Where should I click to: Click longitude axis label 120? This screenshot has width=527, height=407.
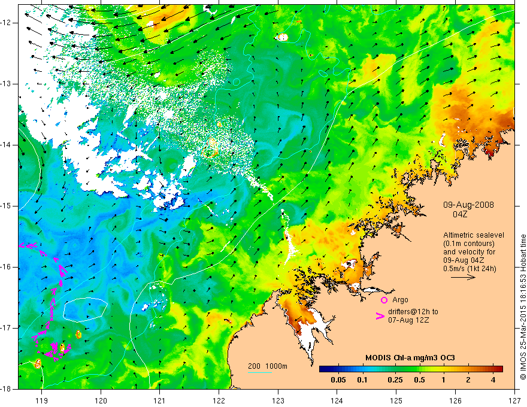[x=101, y=400]
